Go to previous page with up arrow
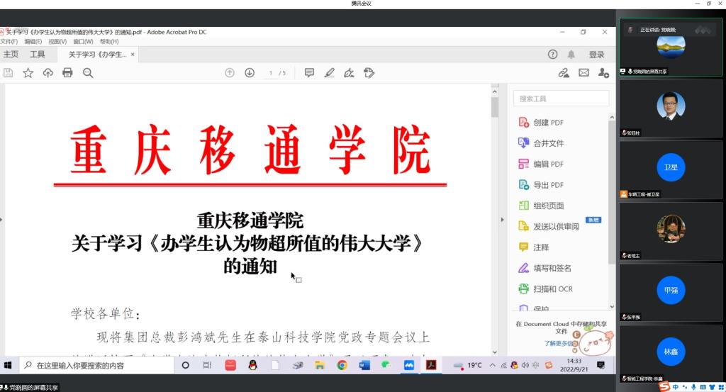The height and width of the screenshot is (392, 726). 230,73
